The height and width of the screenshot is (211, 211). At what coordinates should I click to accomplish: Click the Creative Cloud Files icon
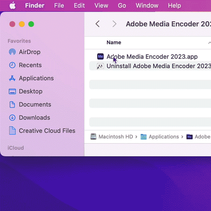coord(13,131)
